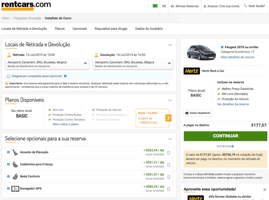Screen dimensions: 269x200
Task: Click info icon beside Peugeot 207D
Action: pos(222,47)
